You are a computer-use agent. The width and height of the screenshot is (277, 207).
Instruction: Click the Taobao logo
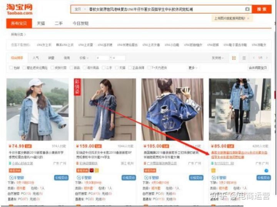[x=20, y=9]
